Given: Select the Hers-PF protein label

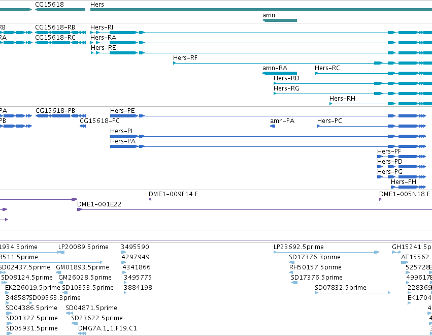Looking at the screenshot, I should pyautogui.click(x=389, y=151).
